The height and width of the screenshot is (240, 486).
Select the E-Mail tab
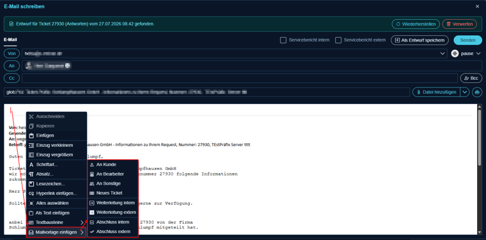10,40
